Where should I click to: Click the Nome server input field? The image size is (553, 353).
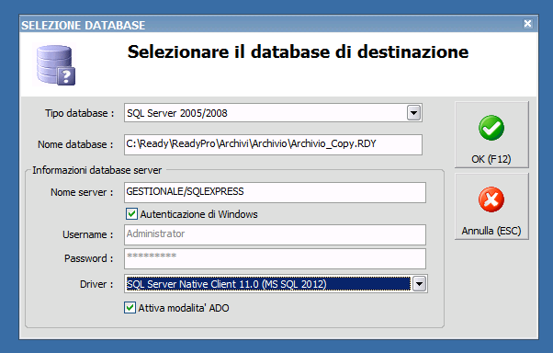point(275,192)
